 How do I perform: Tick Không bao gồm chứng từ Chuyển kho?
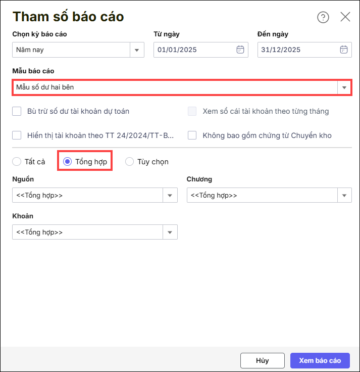192,135
